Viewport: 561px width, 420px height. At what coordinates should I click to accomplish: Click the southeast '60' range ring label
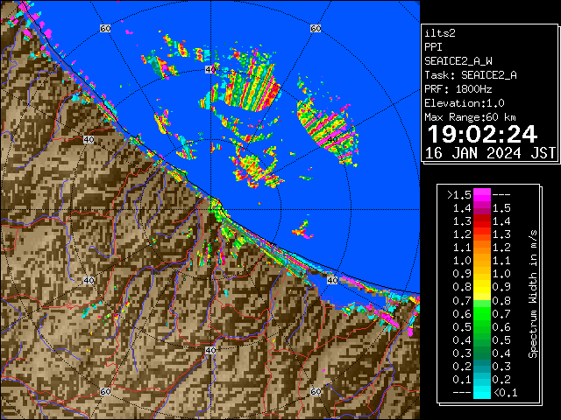[316, 391]
